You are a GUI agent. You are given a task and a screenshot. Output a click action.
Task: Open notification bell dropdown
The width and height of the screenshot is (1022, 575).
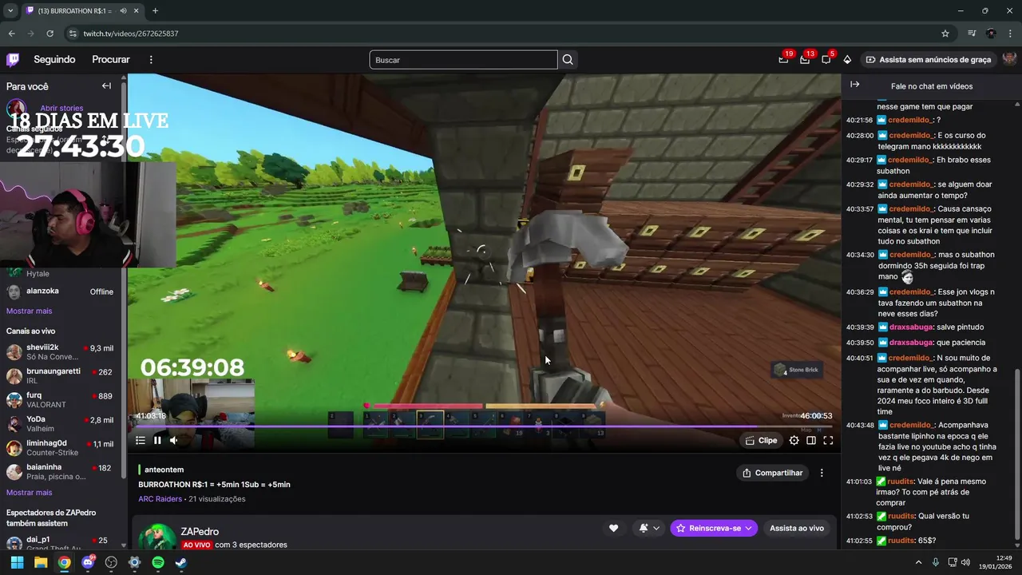(649, 528)
